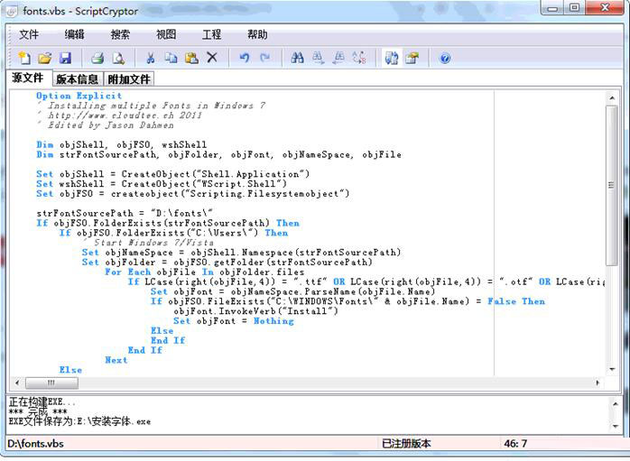Delete selection with the black X icon
Viewport: 630px width, 461px height.
(x=212, y=58)
